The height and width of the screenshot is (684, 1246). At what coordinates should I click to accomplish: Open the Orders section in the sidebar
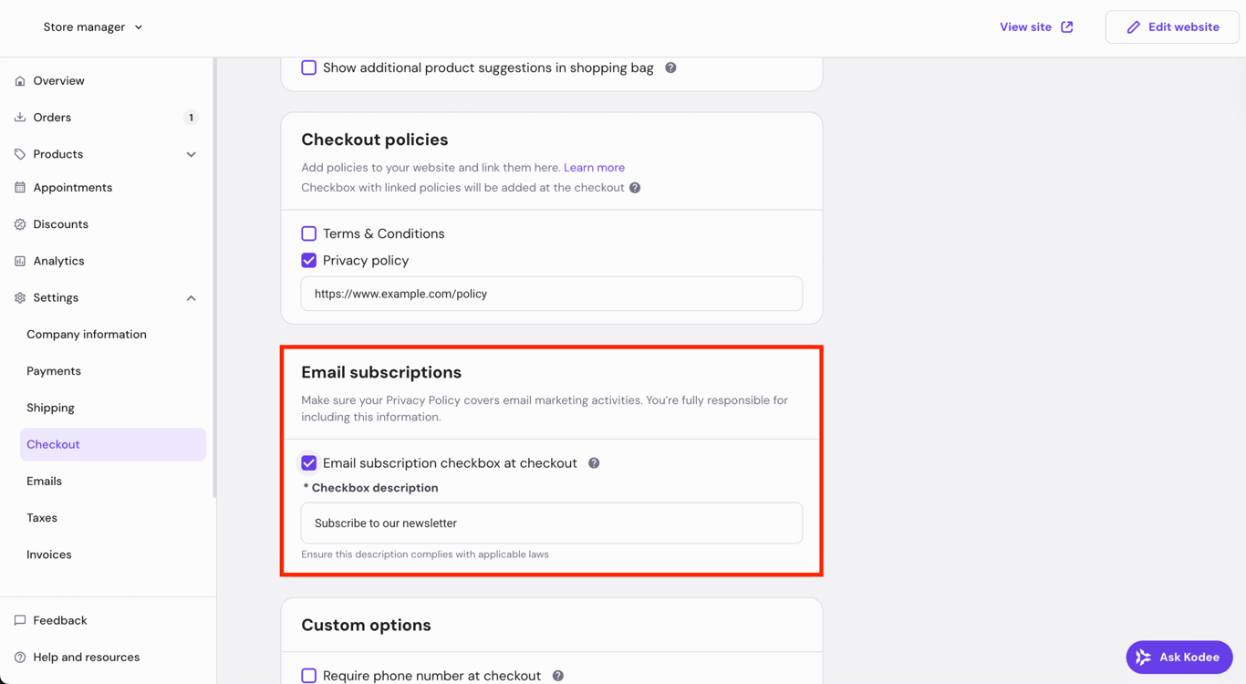coord(51,117)
